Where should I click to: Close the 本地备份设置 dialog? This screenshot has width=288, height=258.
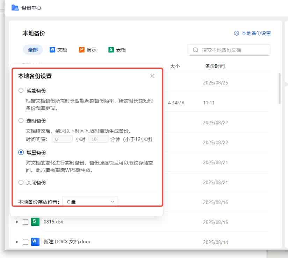pyautogui.click(x=152, y=76)
